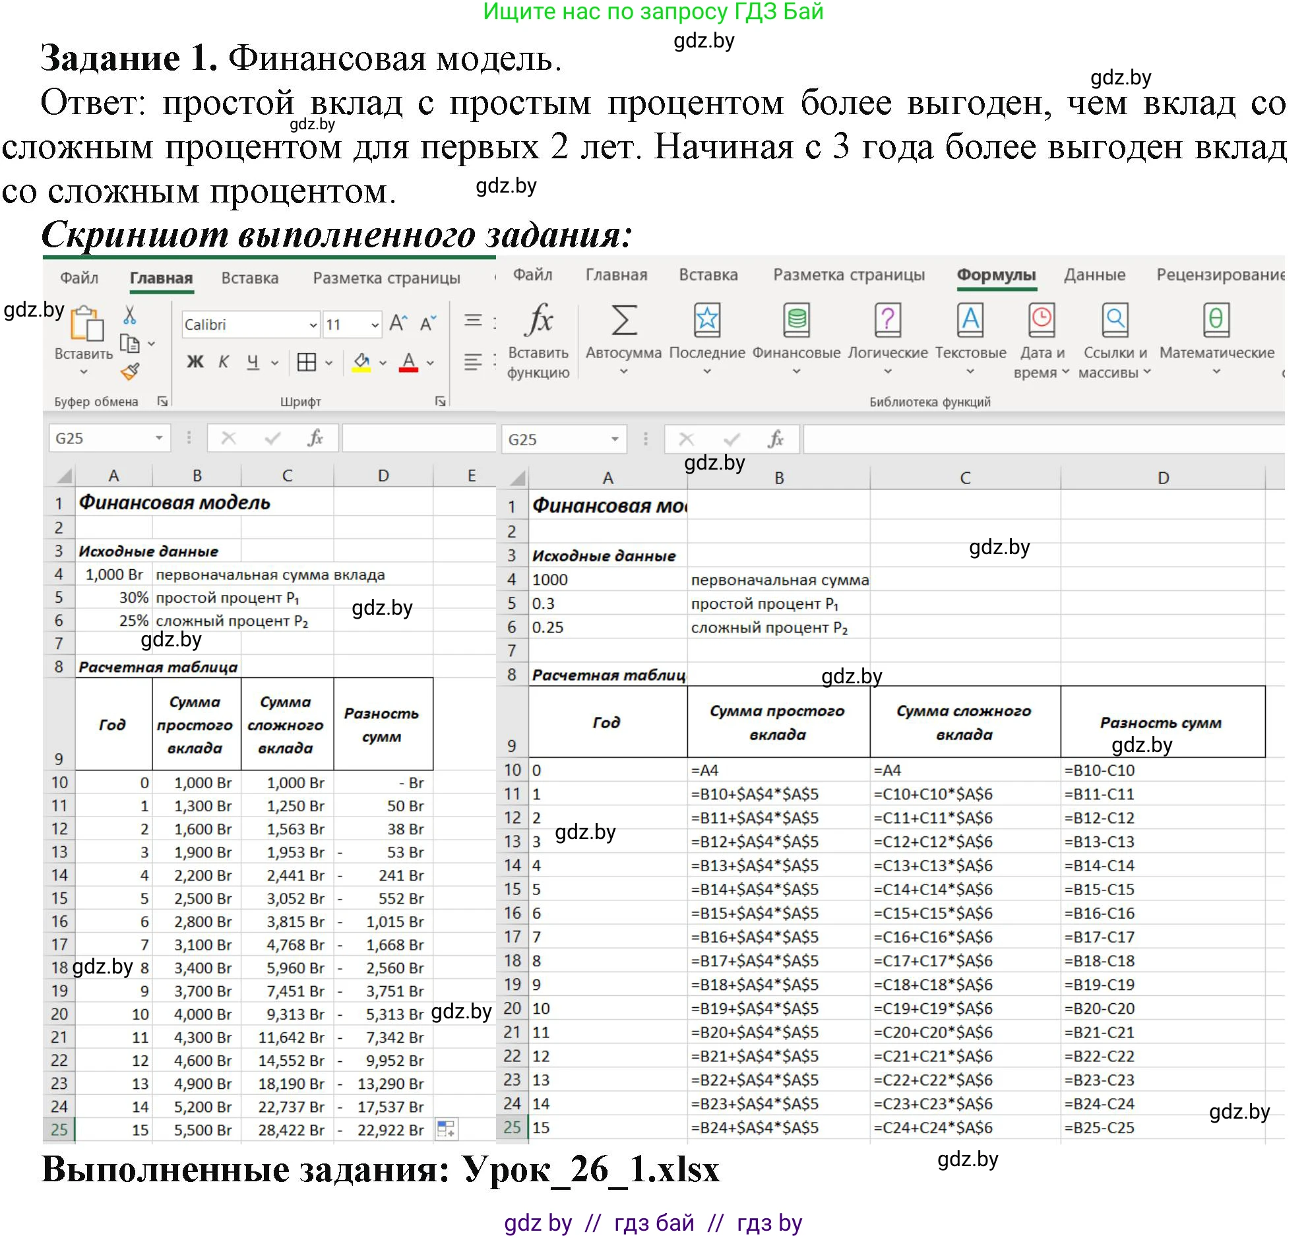Toggle Italic (К) formatting
1308x1238 pixels.
tap(224, 361)
